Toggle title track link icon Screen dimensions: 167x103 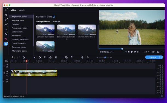(7, 67)
